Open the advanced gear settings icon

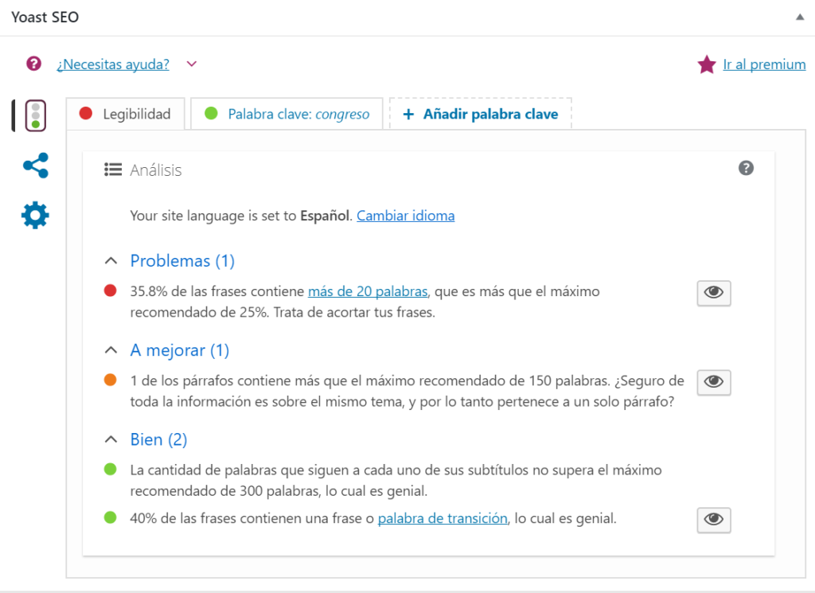pos(35,215)
